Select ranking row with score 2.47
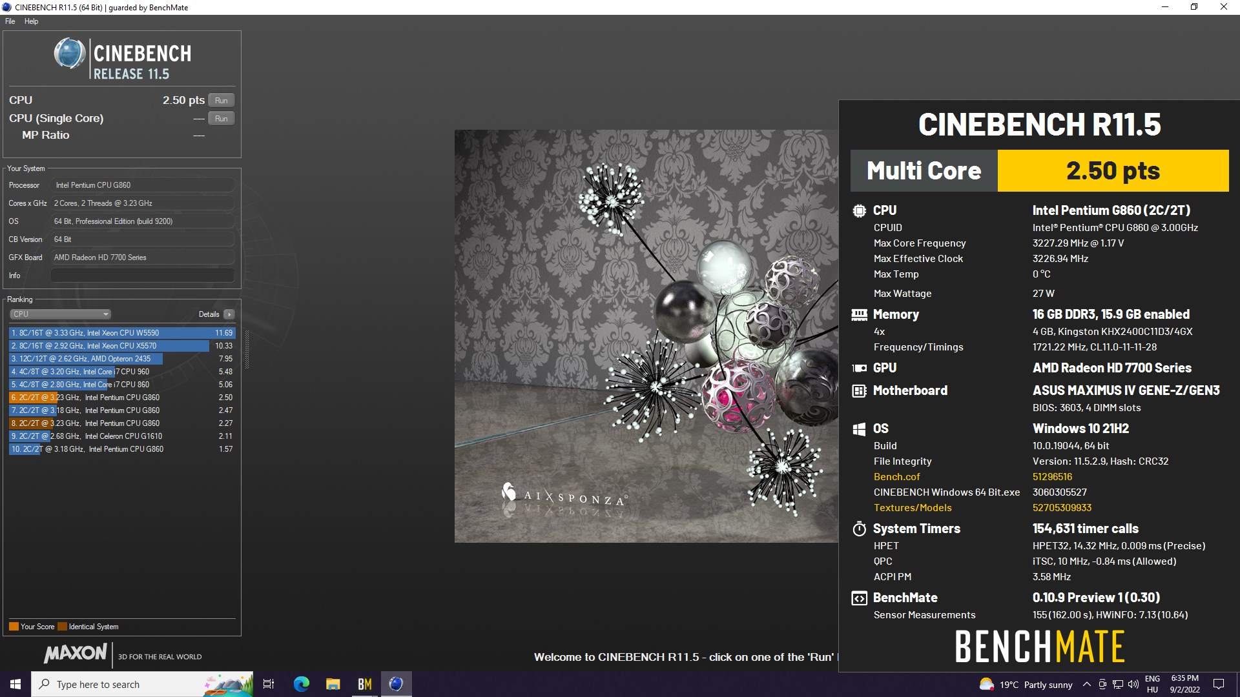1240x697 pixels. pos(122,410)
